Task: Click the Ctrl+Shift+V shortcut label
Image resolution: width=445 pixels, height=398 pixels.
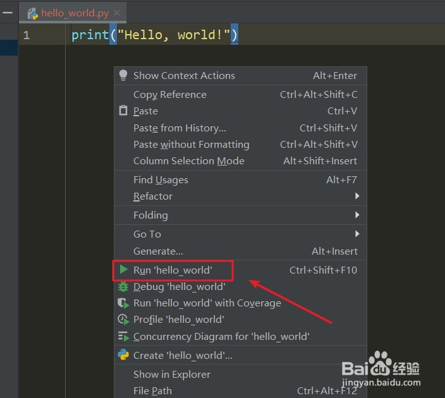Action: [328, 128]
